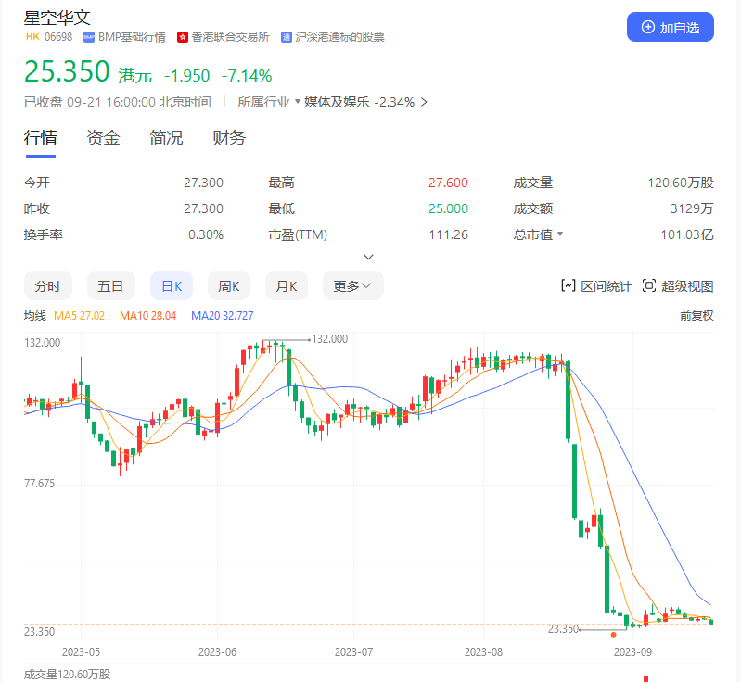The height and width of the screenshot is (682, 741).
Task: Open the 超级视图 super view
Action: (677, 285)
